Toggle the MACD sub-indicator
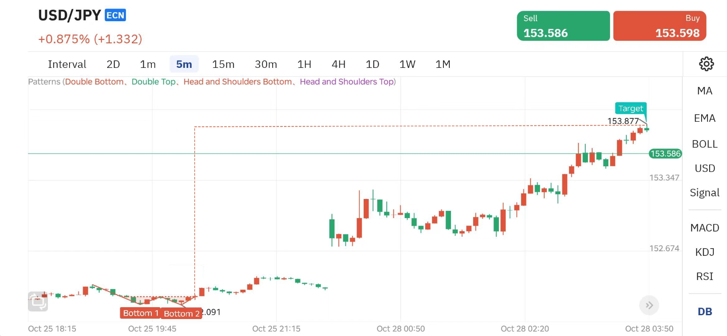This screenshot has height=336, width=727. tap(705, 228)
